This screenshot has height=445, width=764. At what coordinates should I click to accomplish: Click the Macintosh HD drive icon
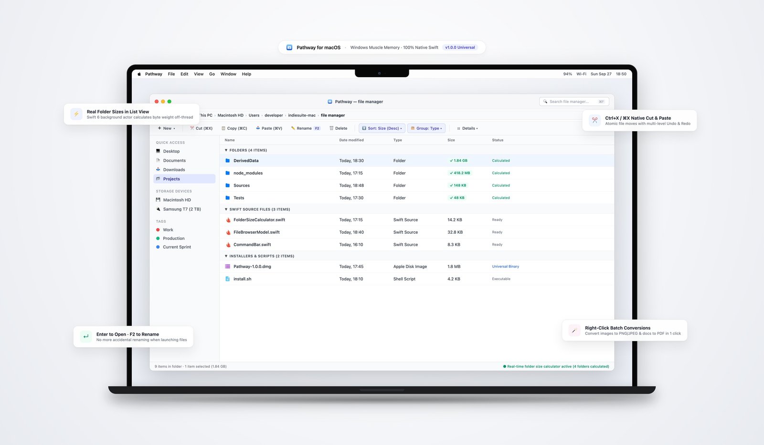(x=158, y=200)
